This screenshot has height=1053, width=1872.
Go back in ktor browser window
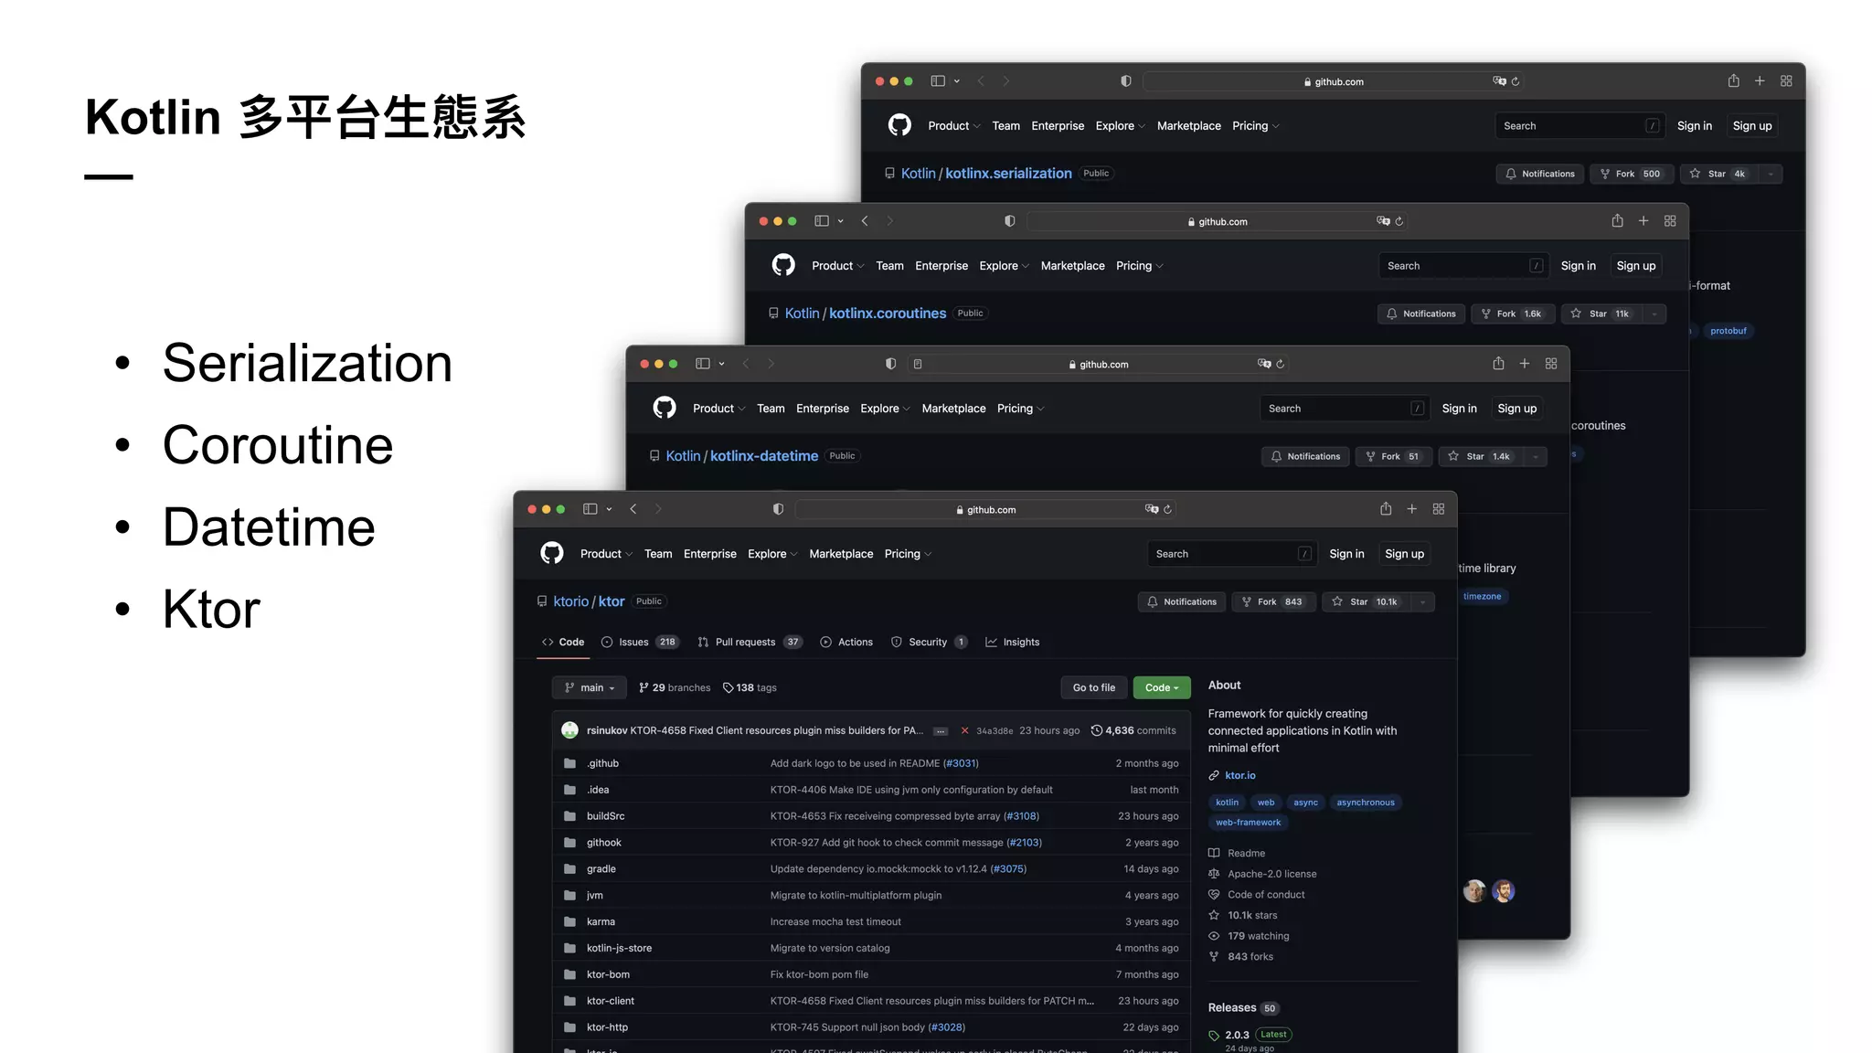pos(633,509)
